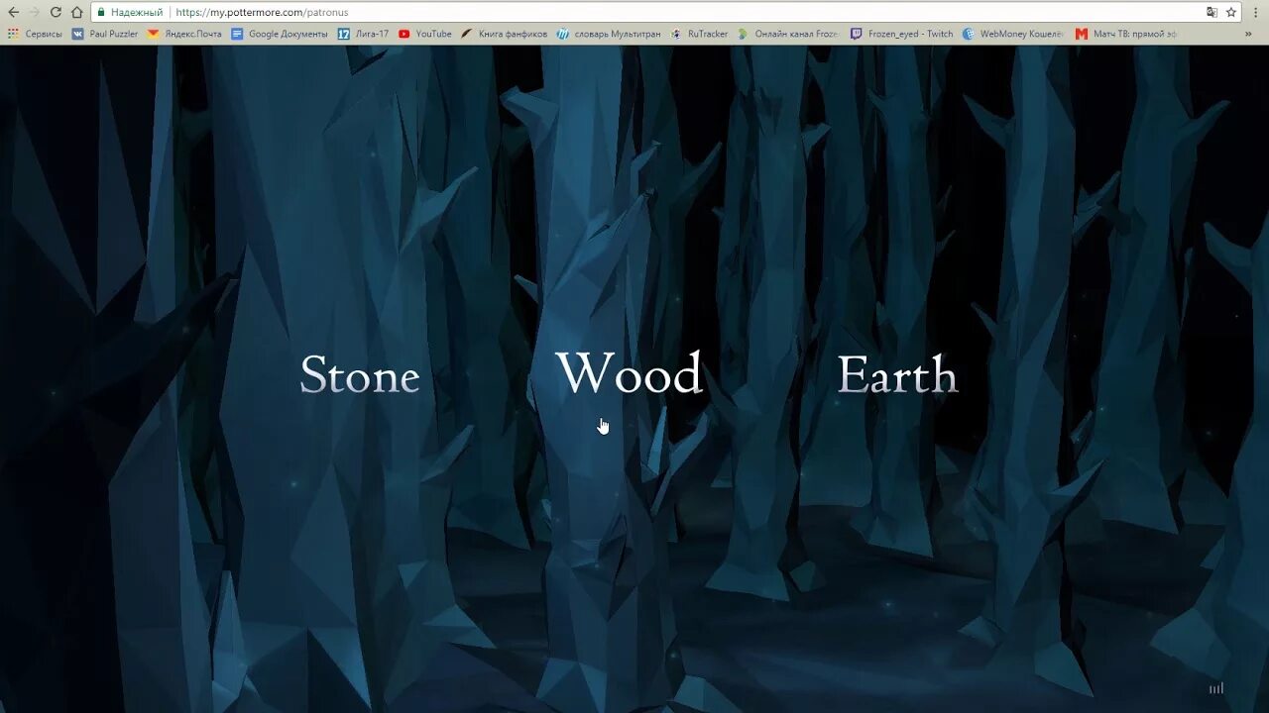Open the Frozen_eyed - Twitch bookmark
Screen dimensions: 1269x713
(x=901, y=34)
